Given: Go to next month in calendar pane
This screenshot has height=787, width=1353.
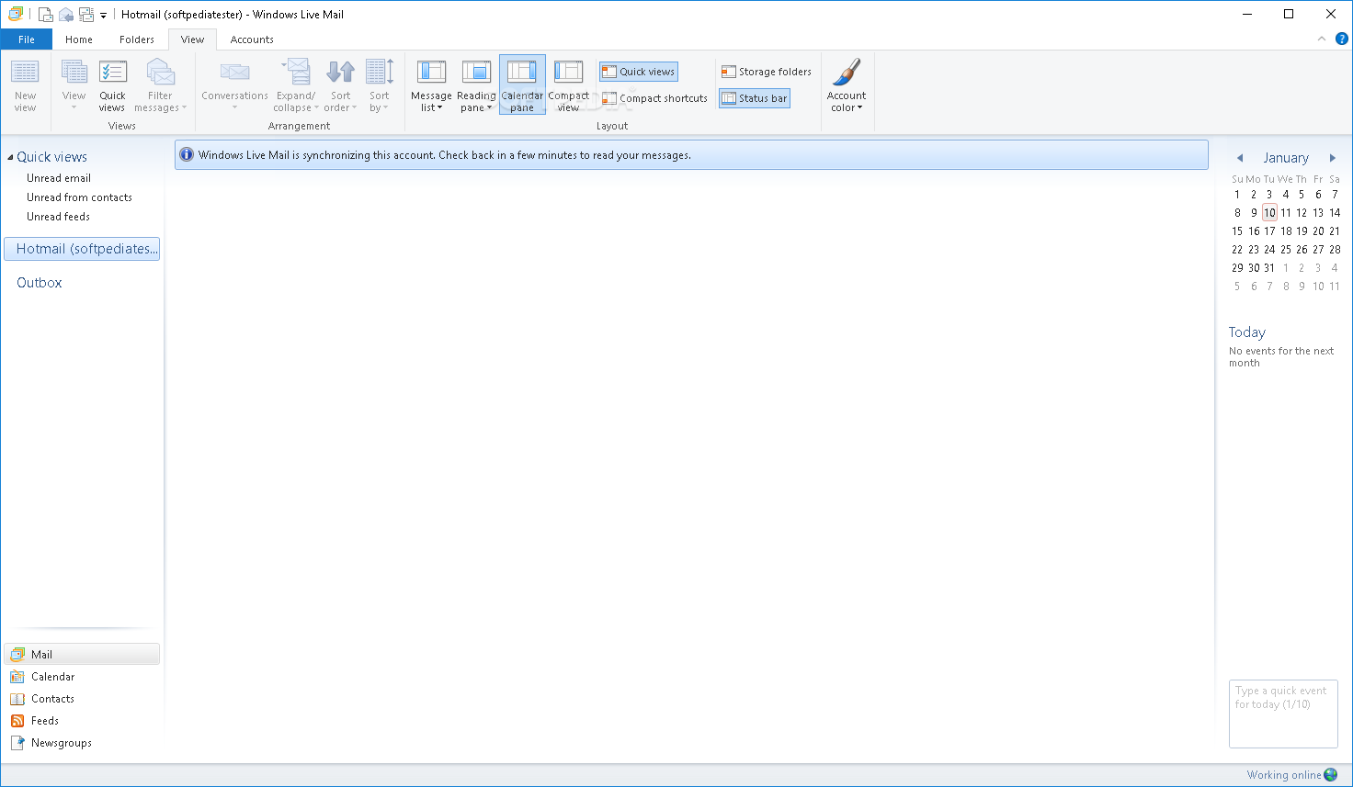Looking at the screenshot, I should coord(1332,158).
